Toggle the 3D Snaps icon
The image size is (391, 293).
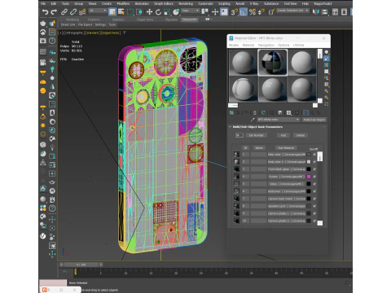tap(234, 11)
